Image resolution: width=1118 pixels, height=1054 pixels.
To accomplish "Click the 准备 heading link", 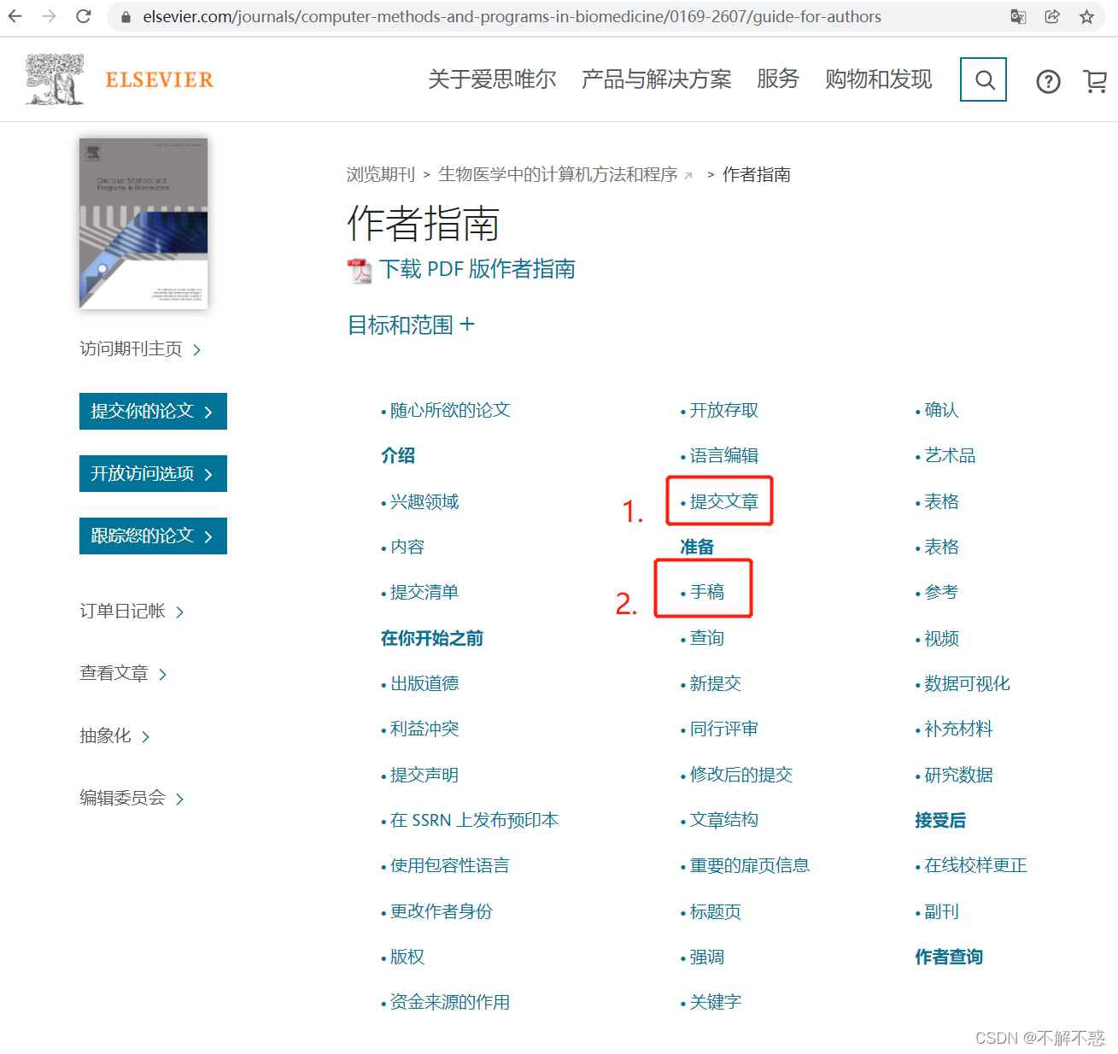I will click(x=697, y=547).
